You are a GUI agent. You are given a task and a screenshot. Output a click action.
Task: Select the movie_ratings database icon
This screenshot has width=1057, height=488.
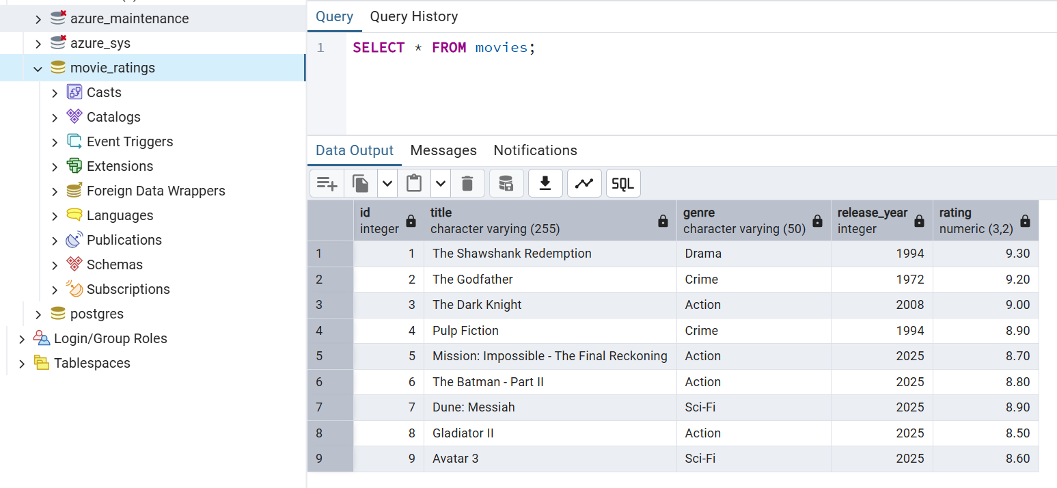click(57, 67)
